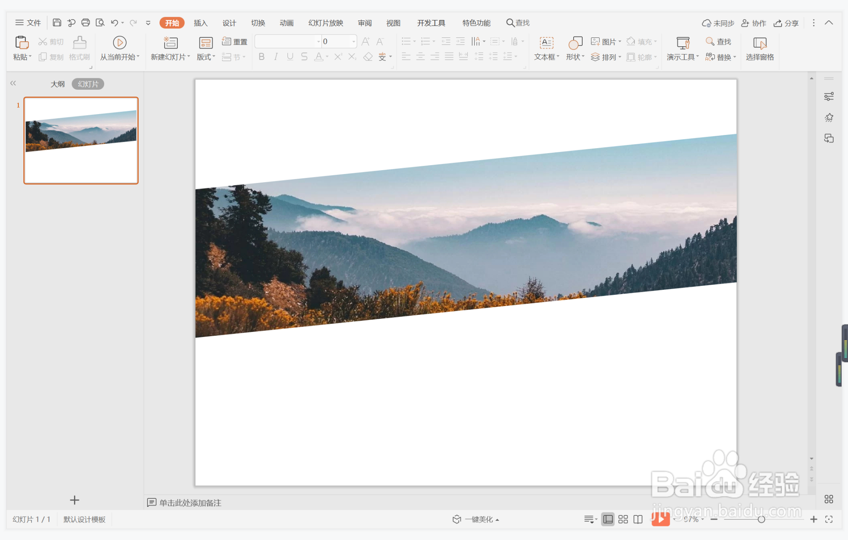Open the Presentation Tools icon
Screen dimensions: 848x540
[683, 43]
